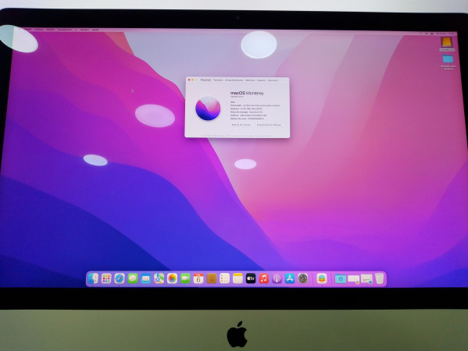Open the Almacenamiento tab
Image resolution: width=468 pixels, height=351 pixels.
(234, 80)
